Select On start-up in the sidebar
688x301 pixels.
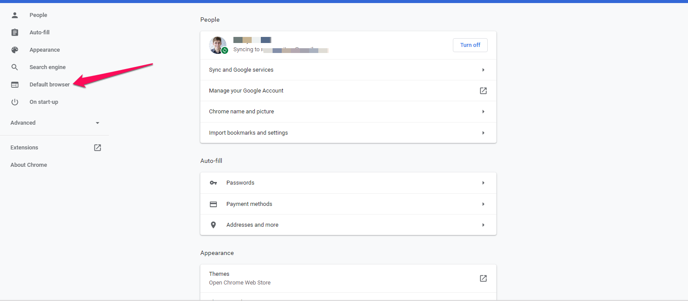coord(44,102)
